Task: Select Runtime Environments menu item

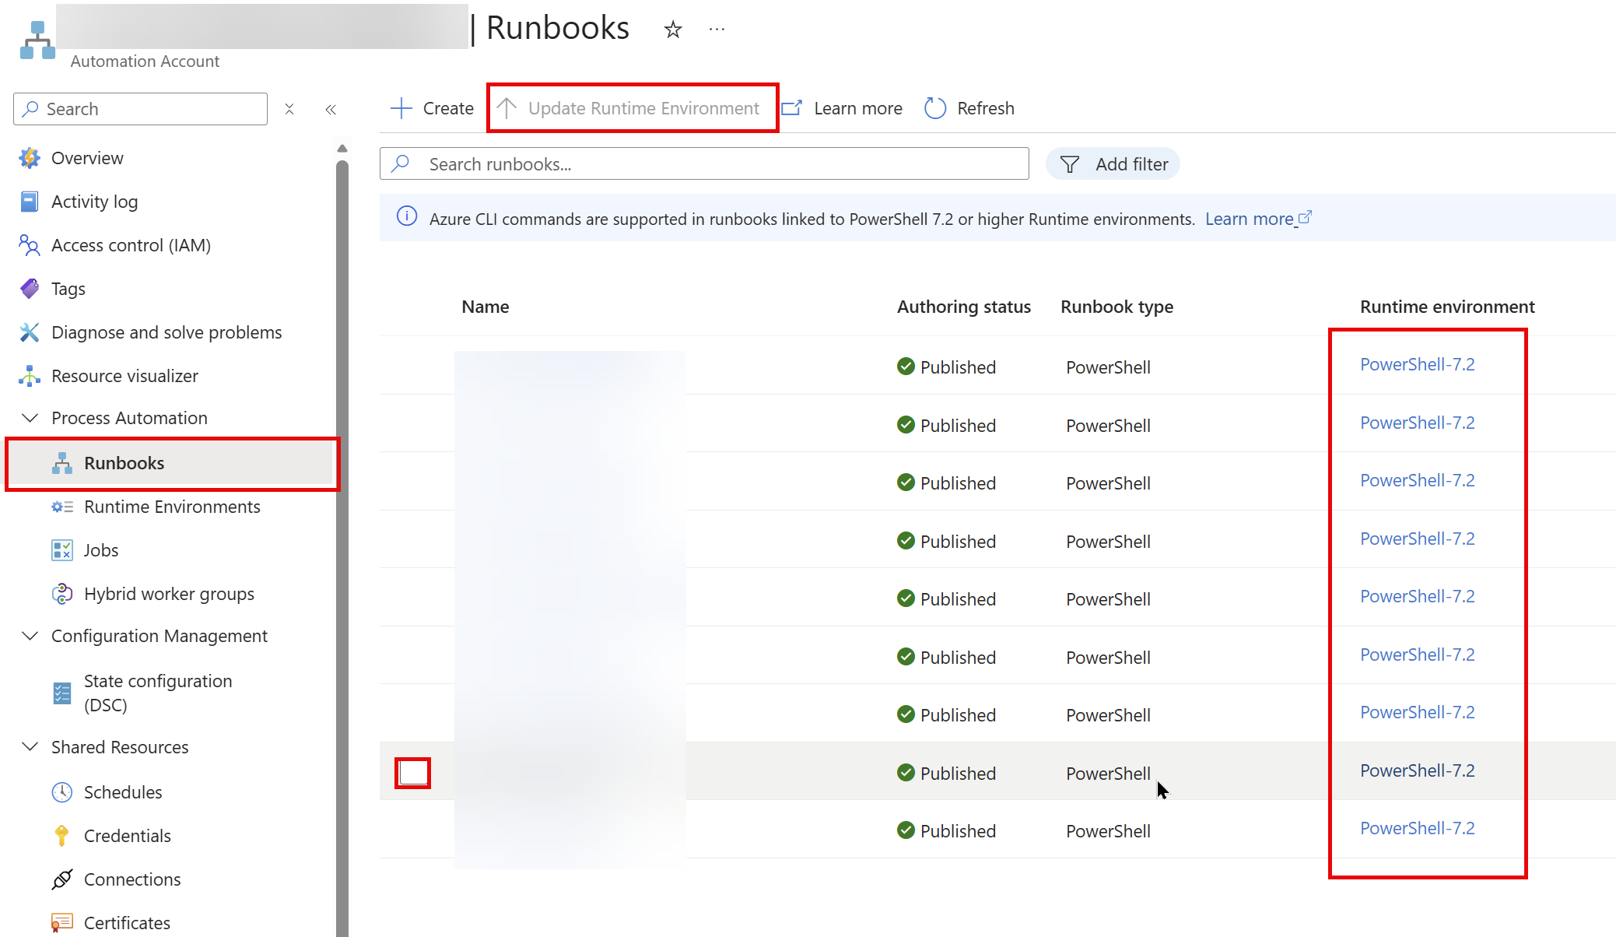Action: tap(172, 507)
